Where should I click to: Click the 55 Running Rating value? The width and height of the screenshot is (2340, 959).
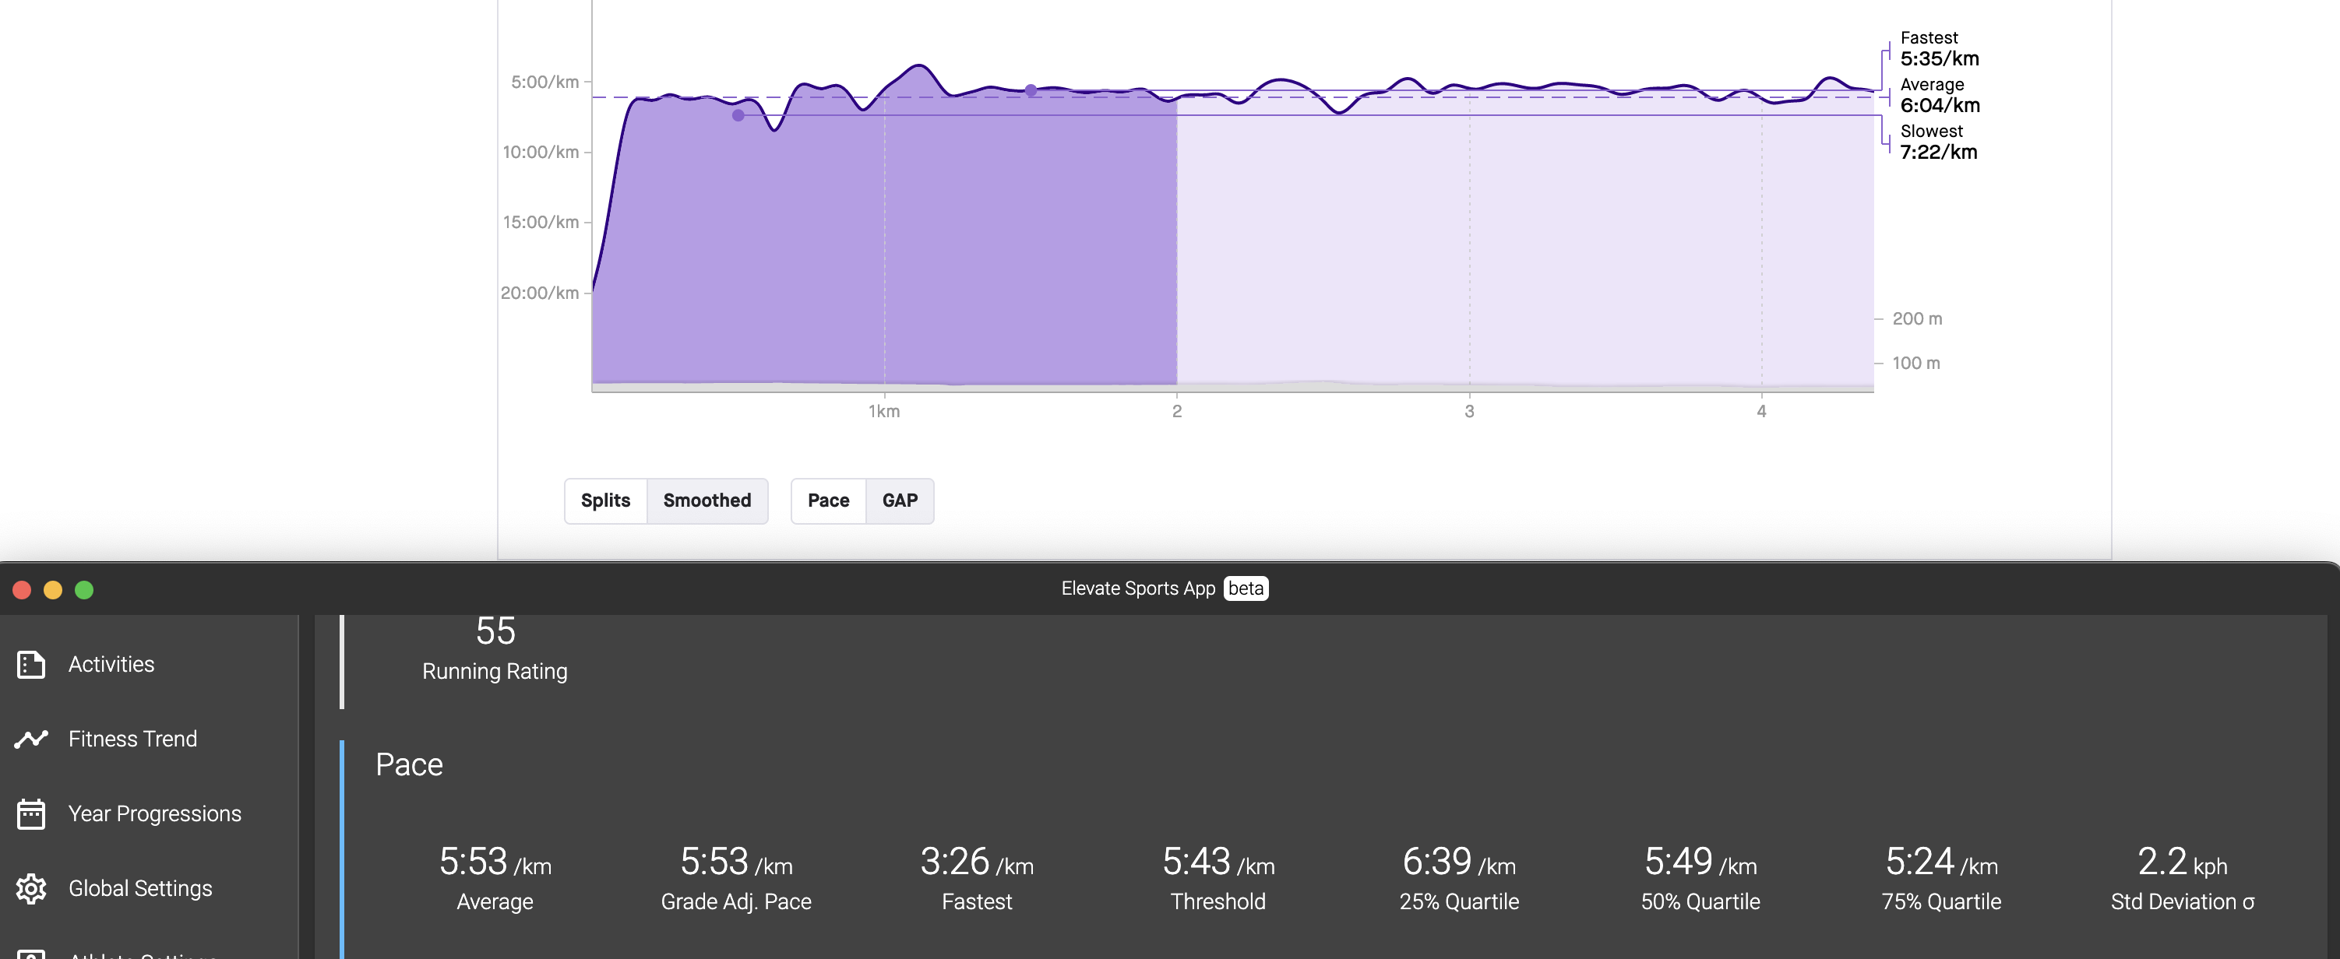click(495, 631)
